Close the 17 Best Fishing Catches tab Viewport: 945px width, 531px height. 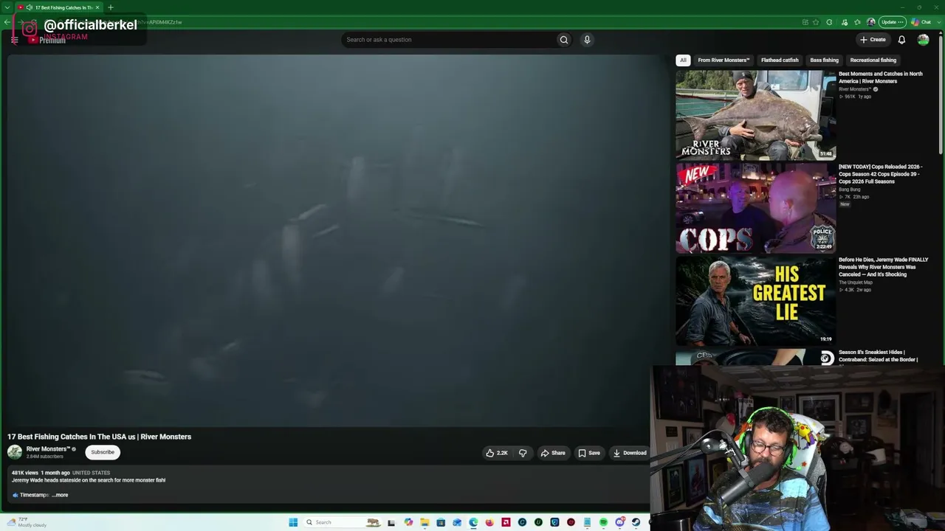tap(97, 7)
